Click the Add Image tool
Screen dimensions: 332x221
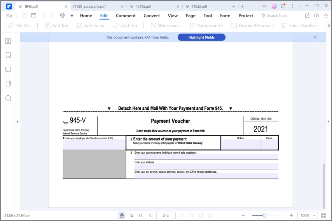point(91,26)
